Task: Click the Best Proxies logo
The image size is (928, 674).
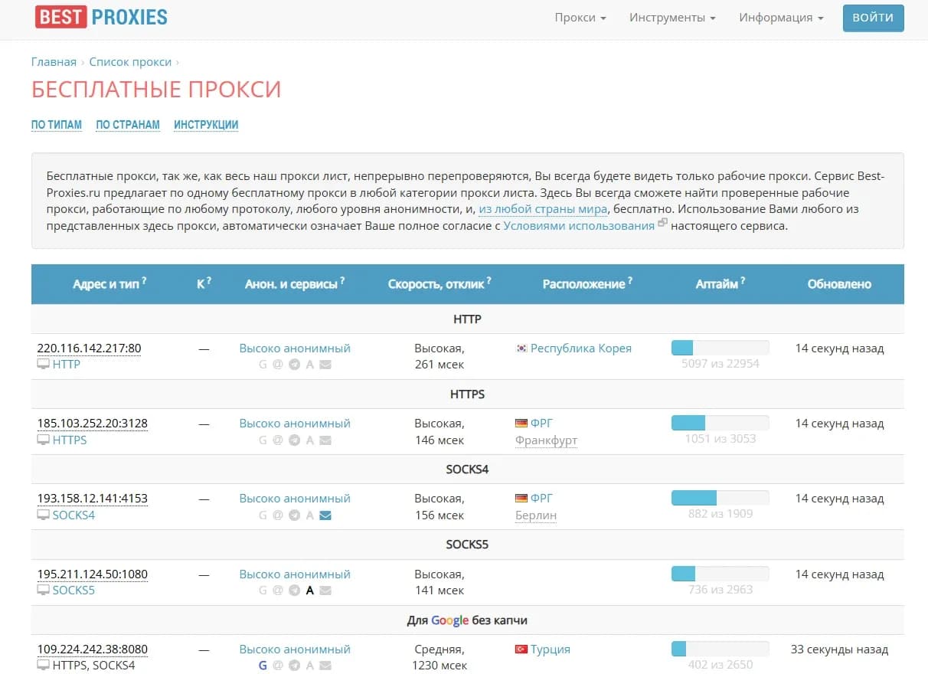Action: 101,17
